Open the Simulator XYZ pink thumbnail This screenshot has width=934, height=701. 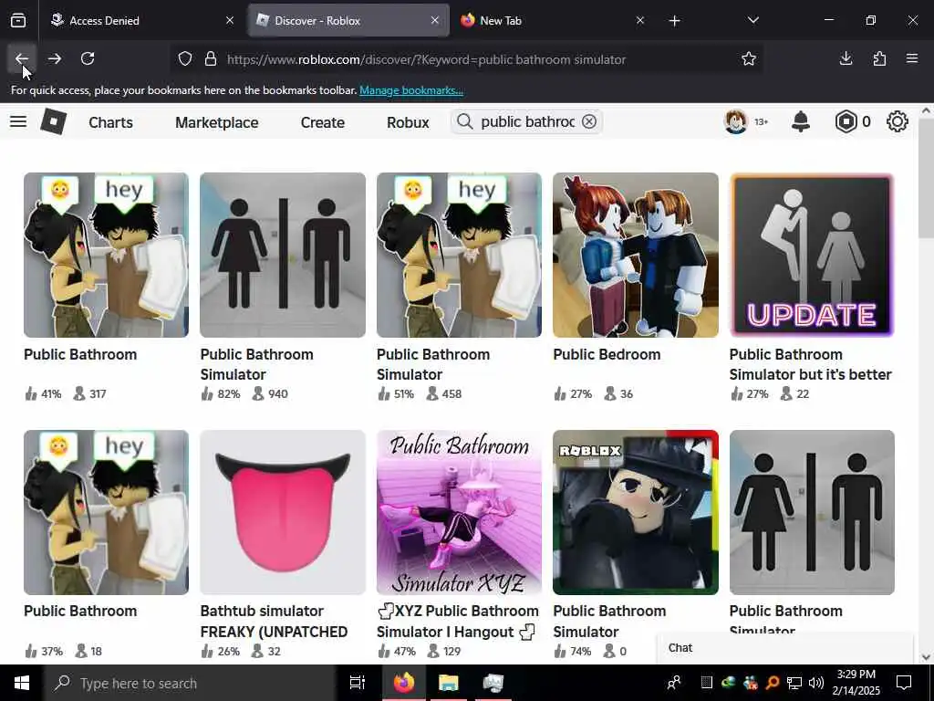460,512
